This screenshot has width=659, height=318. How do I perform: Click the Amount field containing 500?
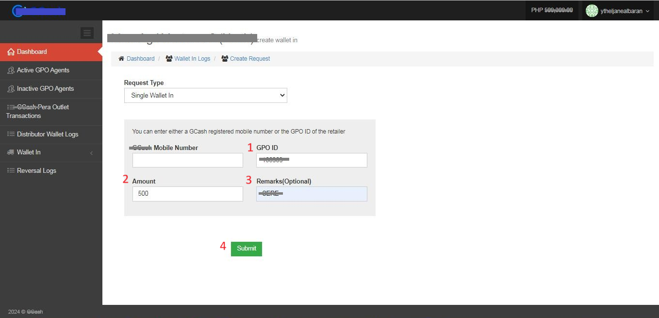187,194
